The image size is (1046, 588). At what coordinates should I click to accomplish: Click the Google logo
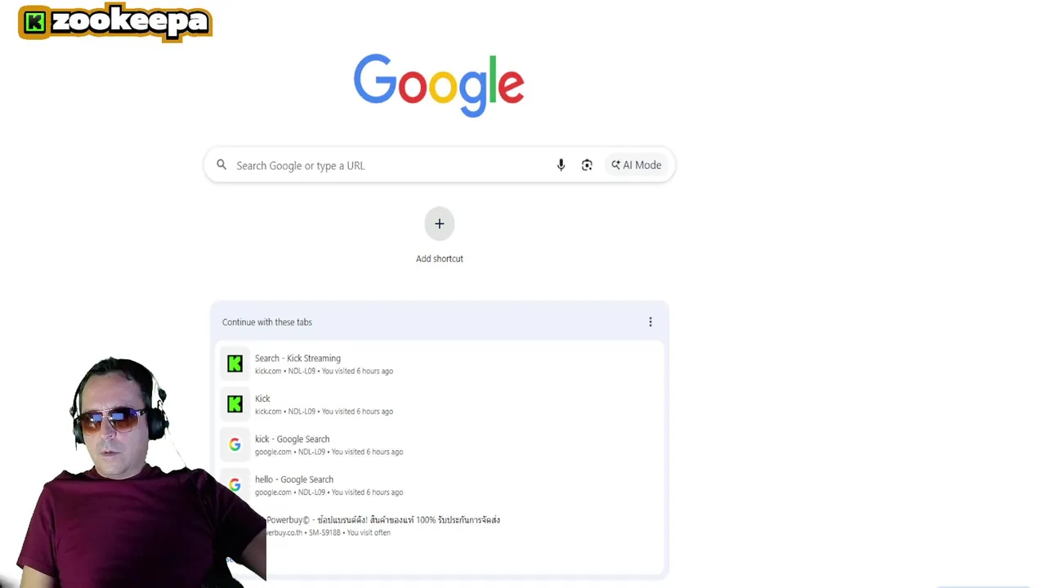click(439, 86)
